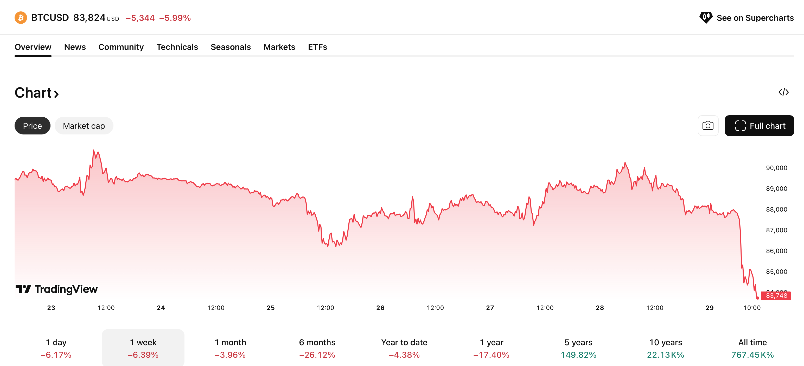Open the Chart section heading
The image size is (804, 366).
36,93
